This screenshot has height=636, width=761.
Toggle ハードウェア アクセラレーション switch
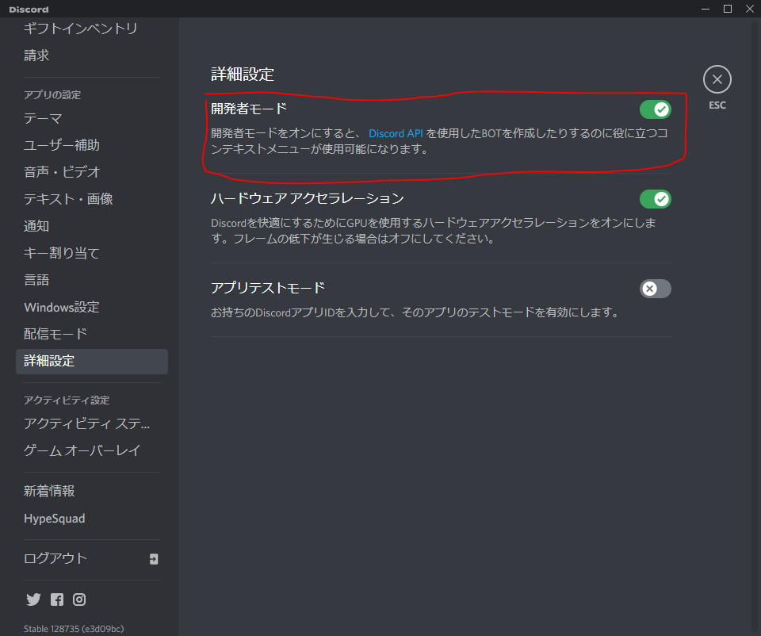(656, 199)
